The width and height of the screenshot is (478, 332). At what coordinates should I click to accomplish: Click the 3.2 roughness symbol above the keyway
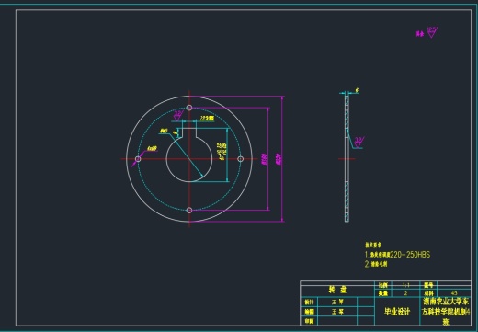pos(178,115)
